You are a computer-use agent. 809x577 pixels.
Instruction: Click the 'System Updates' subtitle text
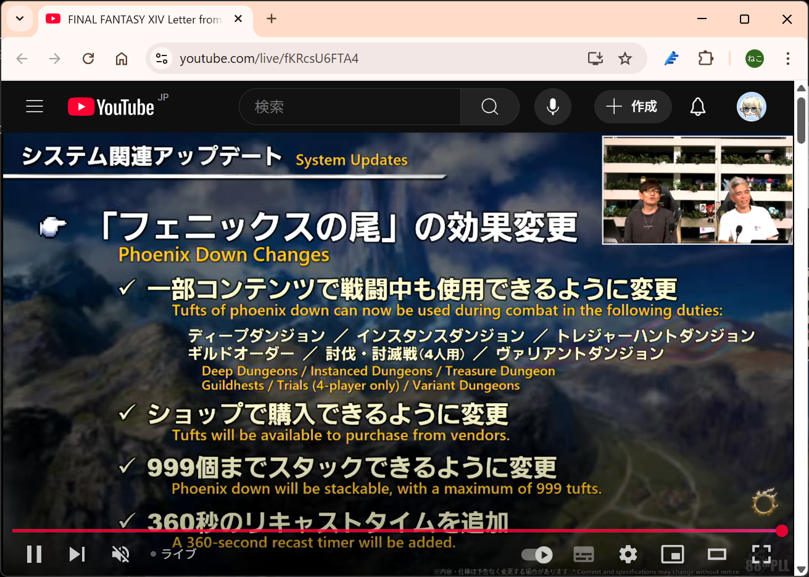point(352,160)
